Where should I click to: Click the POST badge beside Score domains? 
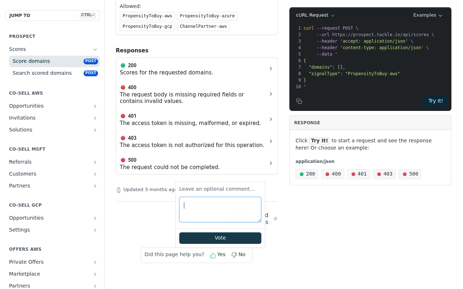91,61
